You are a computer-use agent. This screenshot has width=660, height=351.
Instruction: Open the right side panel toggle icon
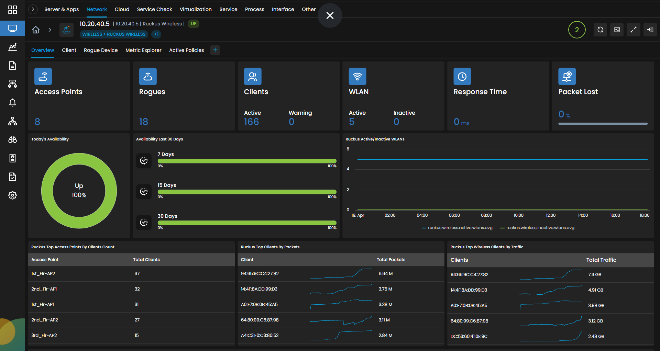[650, 30]
